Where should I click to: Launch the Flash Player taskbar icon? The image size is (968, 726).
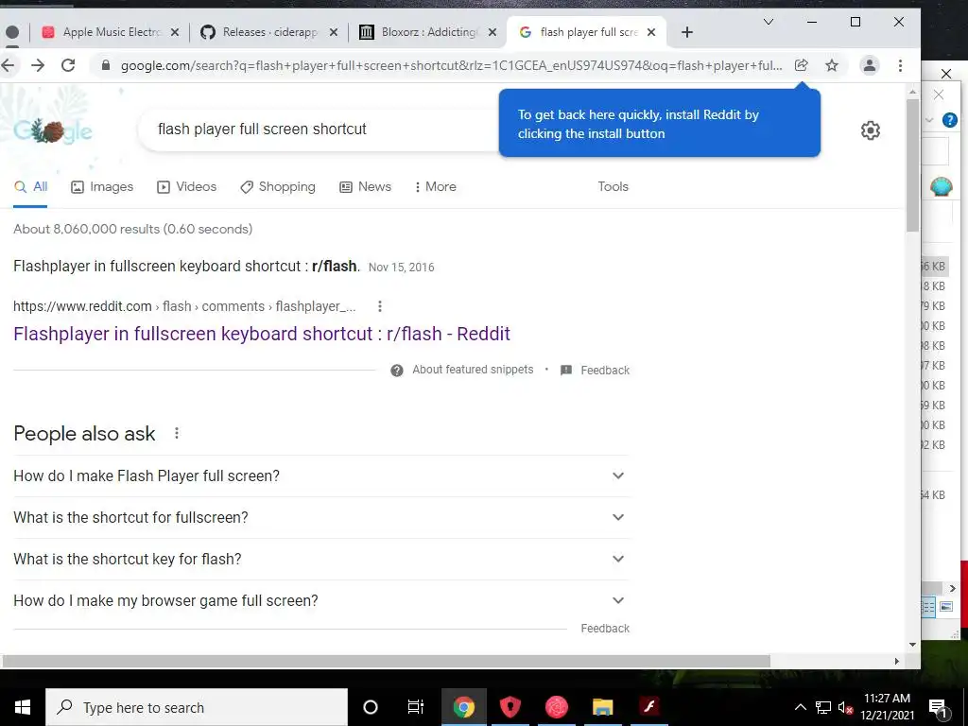click(x=648, y=707)
